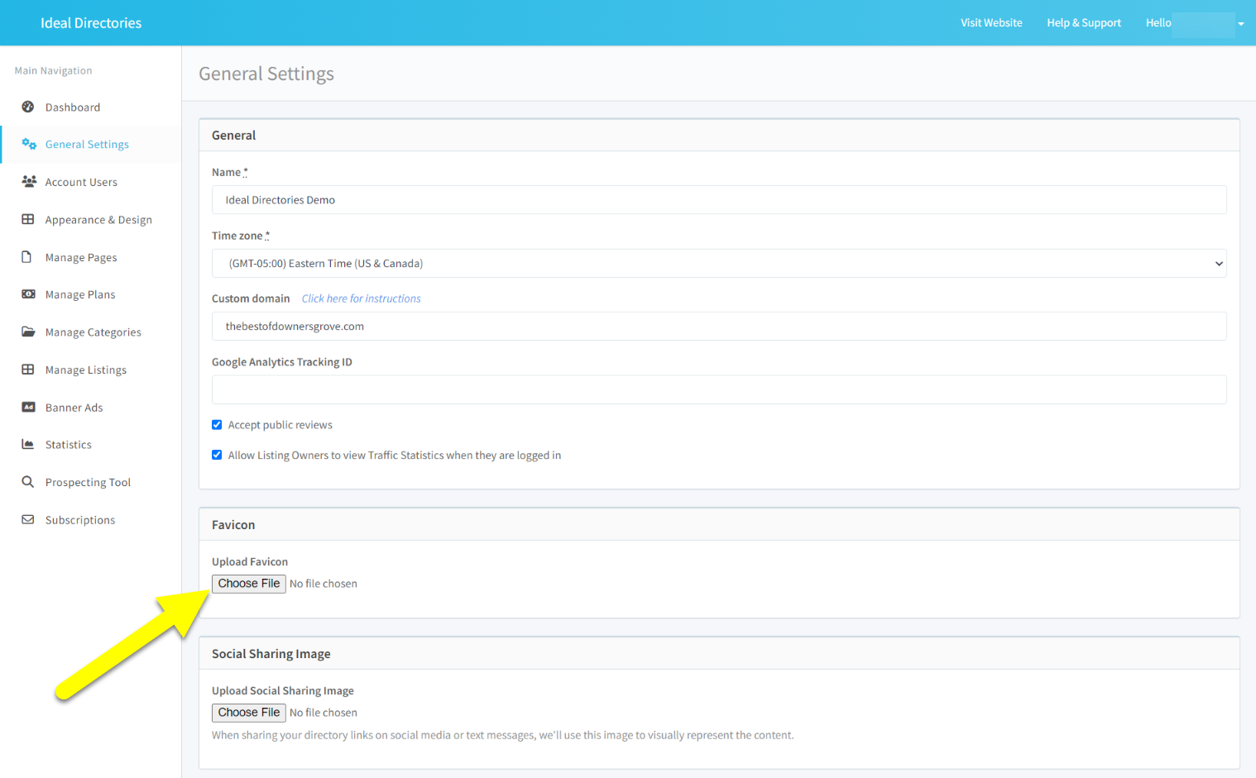The image size is (1256, 778).
Task: Choose a file for Social Sharing Image
Action: 249,713
